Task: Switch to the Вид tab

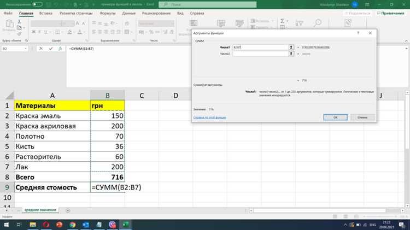Action: [180, 13]
